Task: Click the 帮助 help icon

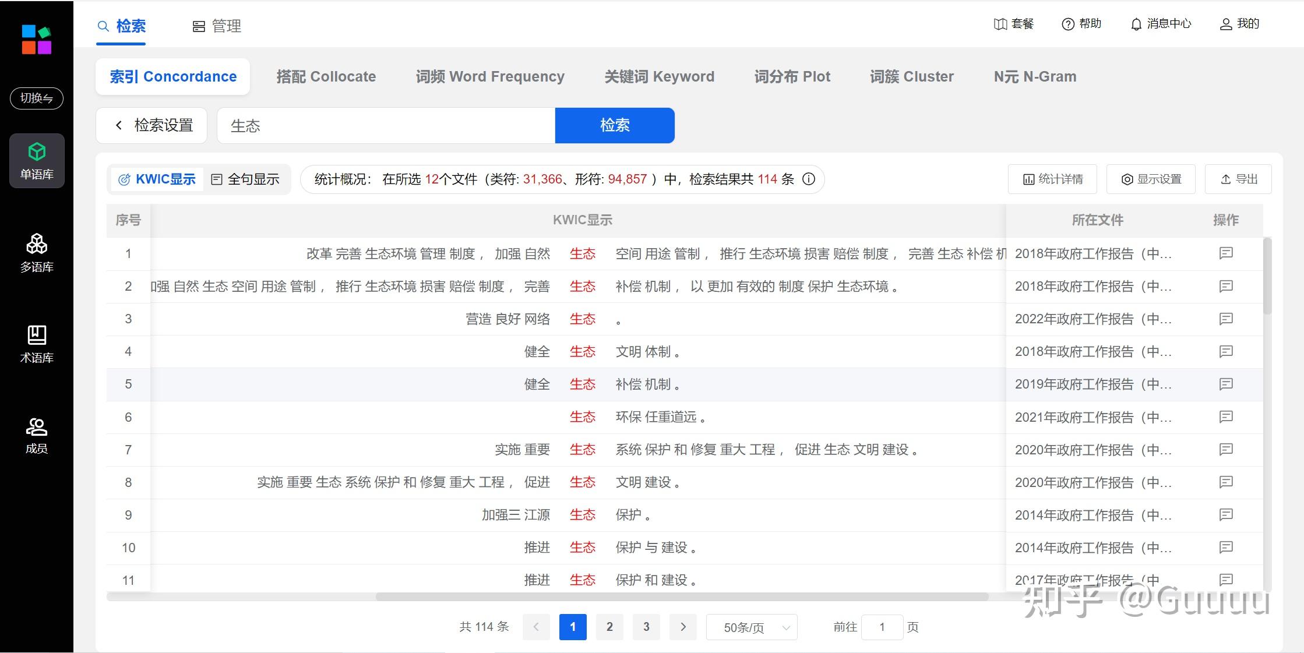Action: pyautogui.click(x=1067, y=24)
